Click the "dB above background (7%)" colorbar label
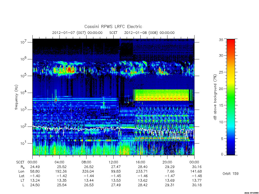 tap(215, 97)
